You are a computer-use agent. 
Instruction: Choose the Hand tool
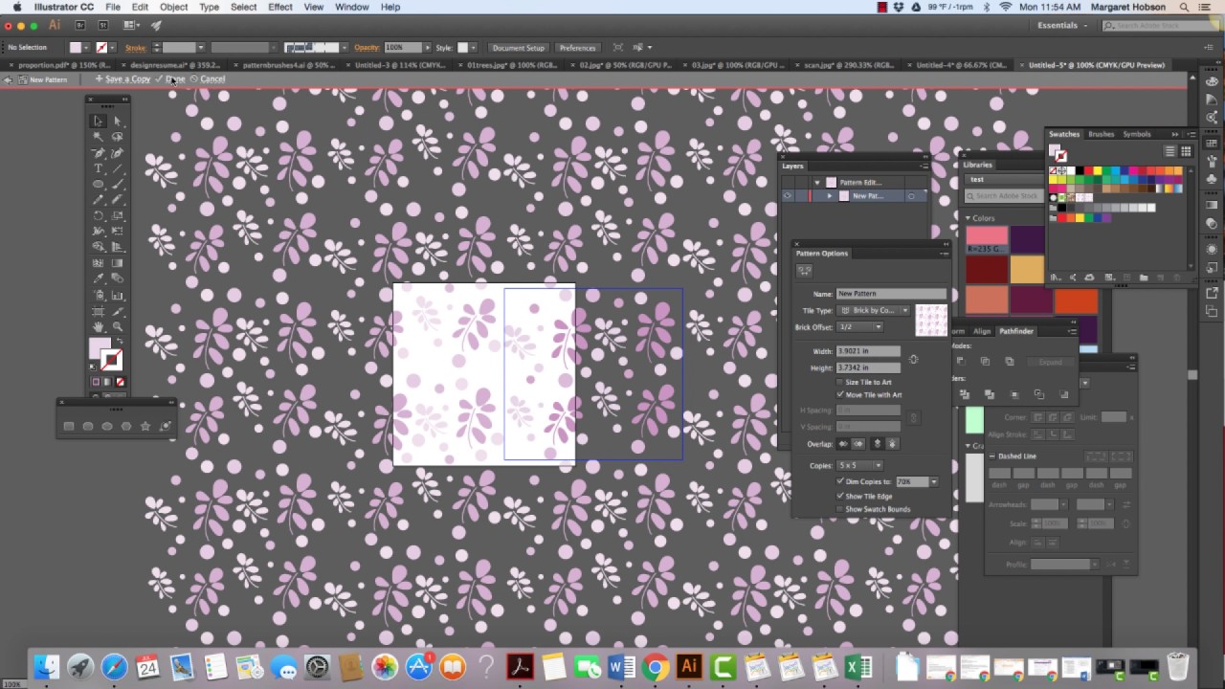click(98, 327)
